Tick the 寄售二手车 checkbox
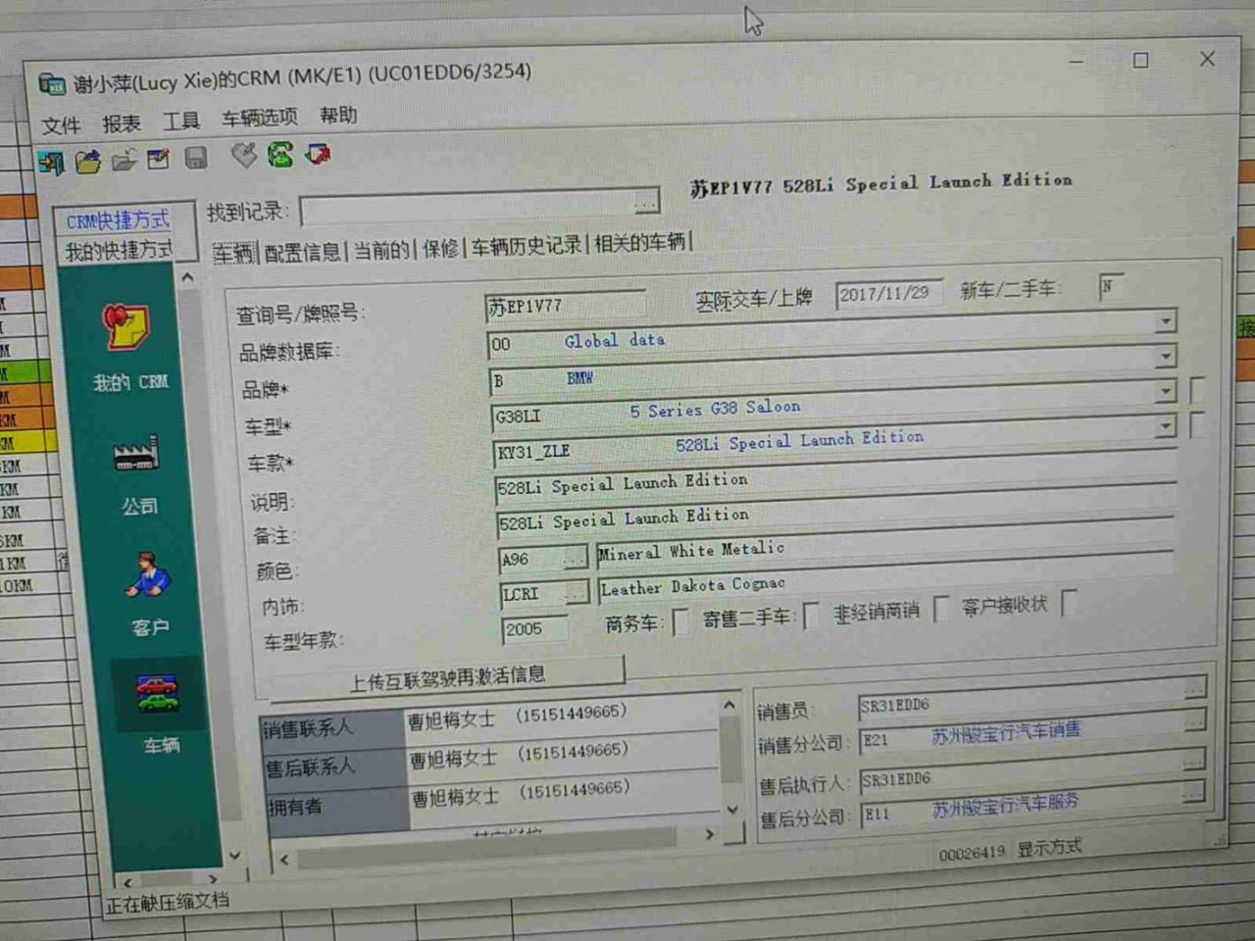The height and width of the screenshot is (941, 1255). [812, 616]
